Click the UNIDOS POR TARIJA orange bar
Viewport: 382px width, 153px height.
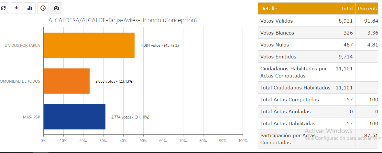(x=89, y=45)
